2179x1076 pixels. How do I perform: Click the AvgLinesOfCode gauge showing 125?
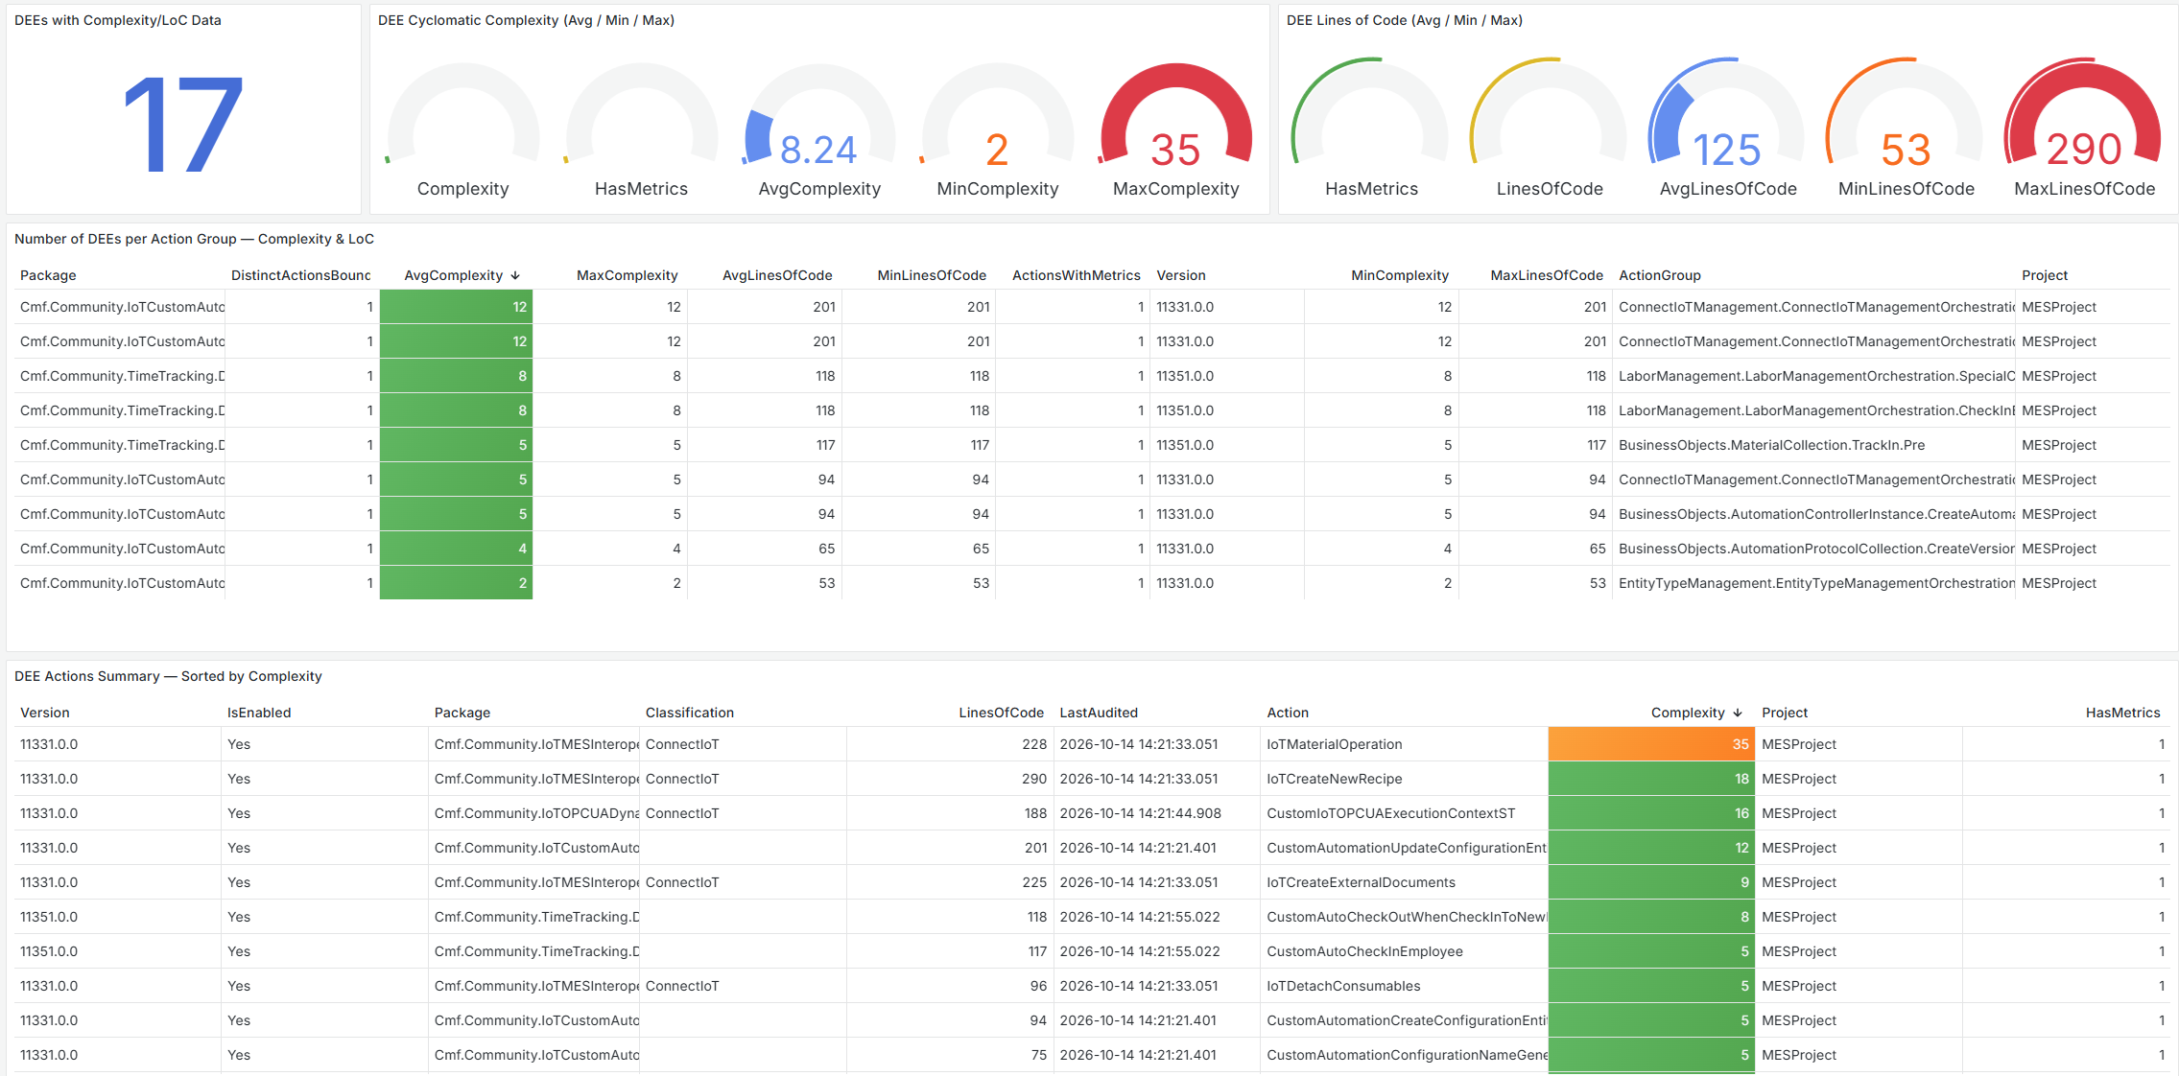coord(1727,129)
